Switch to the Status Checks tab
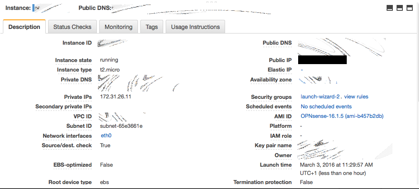This screenshot has height=189, width=419. (x=72, y=27)
